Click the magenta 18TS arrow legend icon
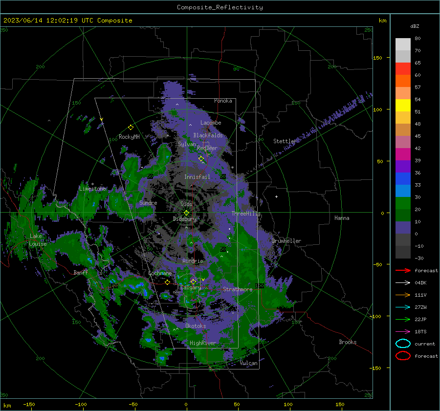Viewport: 440px width, 411px height. point(403,332)
